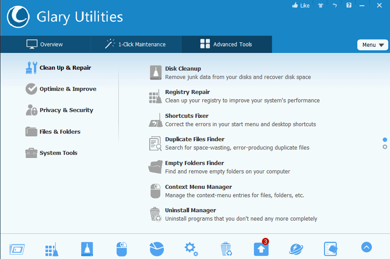Click the curved undo arrow icon in title bar
This screenshot has width=390, height=259.
[x=334, y=5]
